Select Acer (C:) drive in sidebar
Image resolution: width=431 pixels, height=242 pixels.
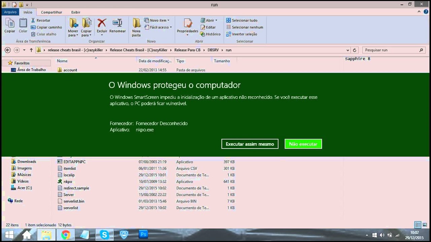(x=25, y=188)
